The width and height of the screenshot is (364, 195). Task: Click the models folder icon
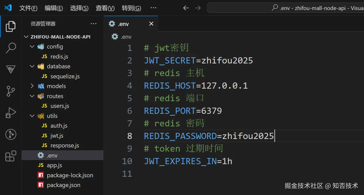click(x=41, y=86)
